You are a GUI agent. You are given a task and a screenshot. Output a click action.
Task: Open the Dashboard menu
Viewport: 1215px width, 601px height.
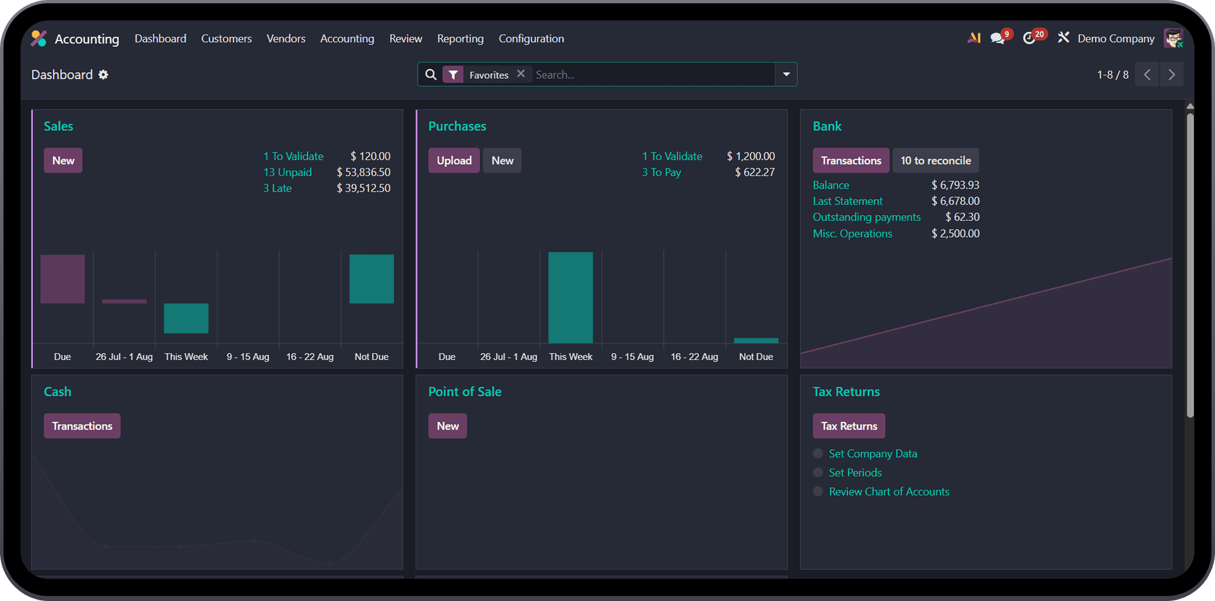[160, 39]
